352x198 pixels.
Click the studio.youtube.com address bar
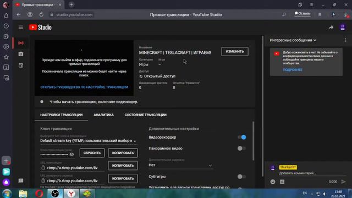pos(74,15)
